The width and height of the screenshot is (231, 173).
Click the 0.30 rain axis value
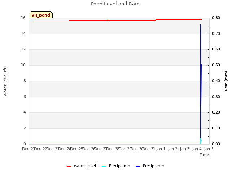(x=216, y=97)
